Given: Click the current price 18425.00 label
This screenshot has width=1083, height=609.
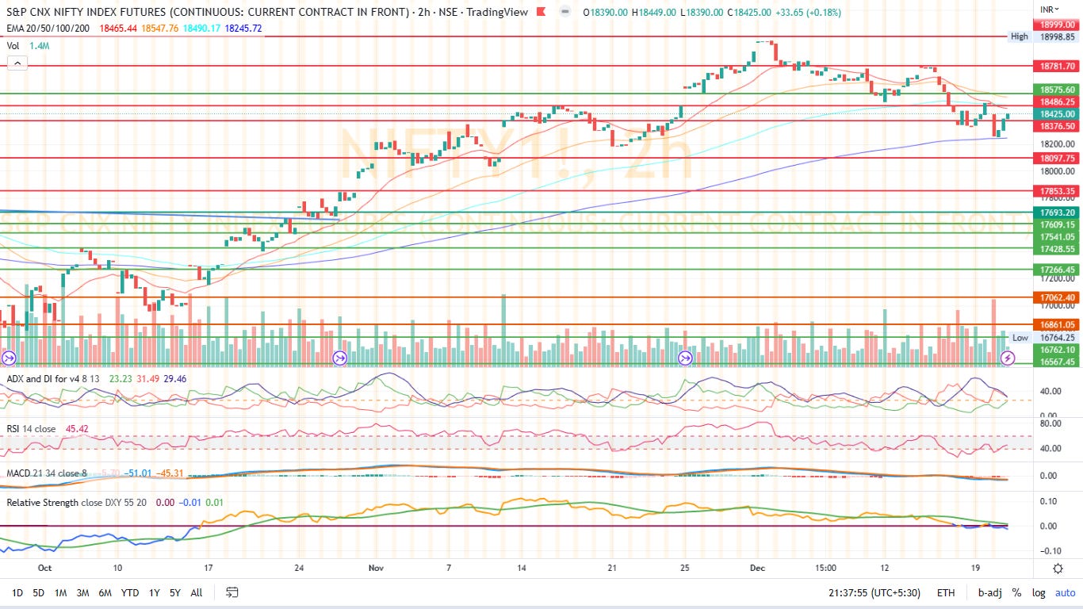Looking at the screenshot, I should [x=1058, y=114].
